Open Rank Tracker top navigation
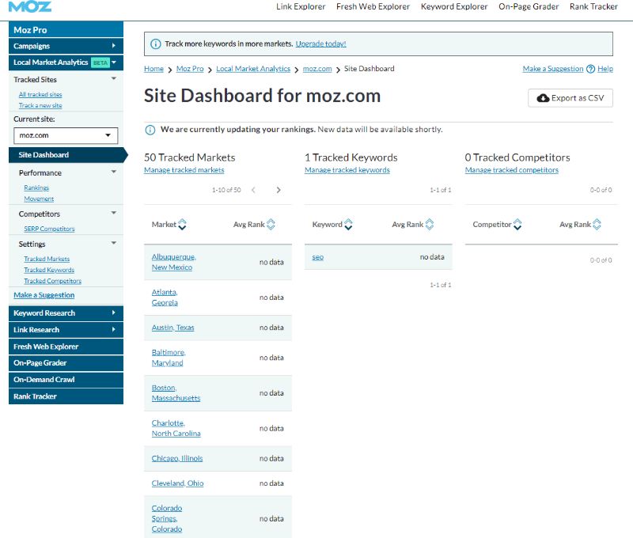The width and height of the screenshot is (633, 538). pyautogui.click(x=593, y=6)
